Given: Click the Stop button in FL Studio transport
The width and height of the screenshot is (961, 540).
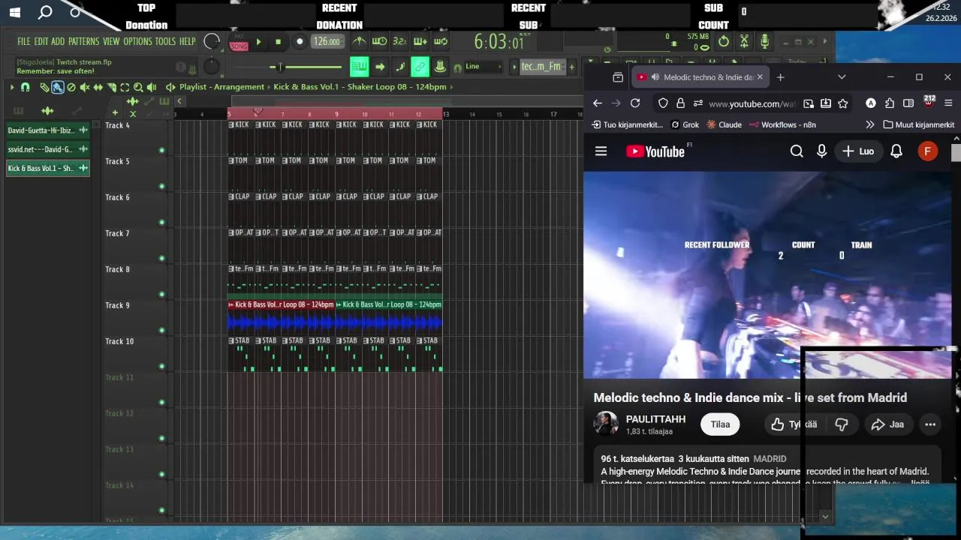Looking at the screenshot, I should coord(278,42).
